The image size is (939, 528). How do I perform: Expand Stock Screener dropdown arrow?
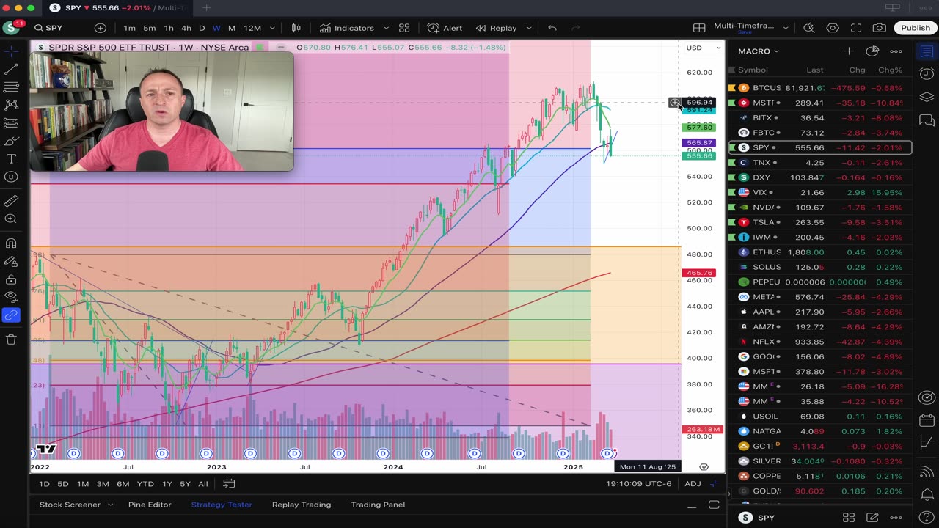tap(110, 505)
